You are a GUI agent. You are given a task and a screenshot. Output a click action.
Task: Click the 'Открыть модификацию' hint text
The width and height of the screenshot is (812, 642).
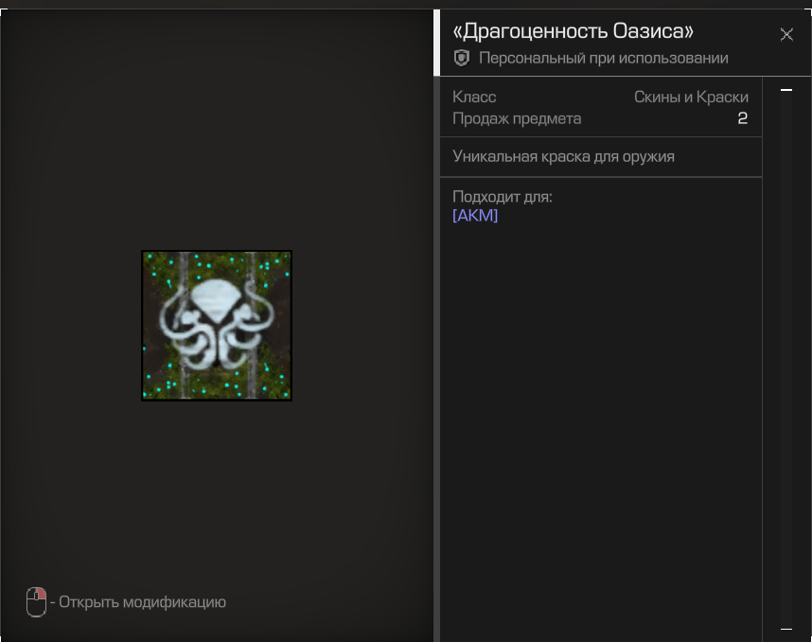(142, 602)
